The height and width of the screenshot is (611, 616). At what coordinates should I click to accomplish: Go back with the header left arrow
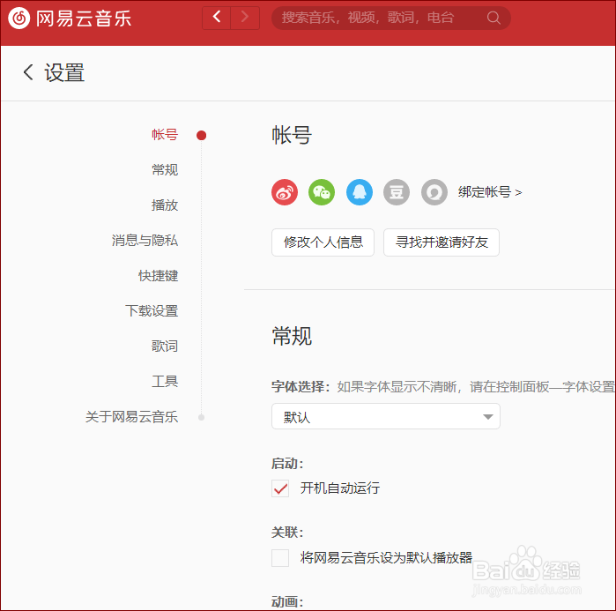pos(216,18)
